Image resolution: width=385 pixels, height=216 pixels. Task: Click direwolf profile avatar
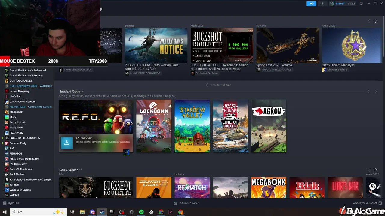[x=332, y=4]
